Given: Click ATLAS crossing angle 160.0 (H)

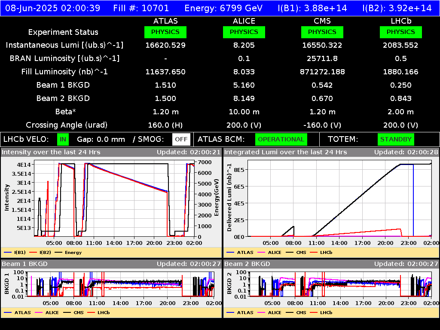Looking at the screenshot, I should coord(165,125).
